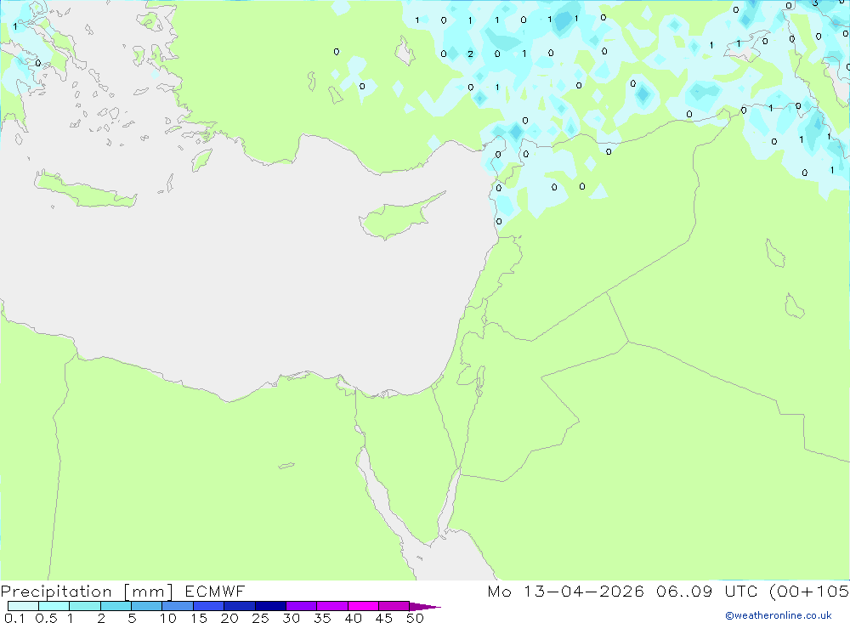Click the 25–30 mm legend color box
This screenshot has width=850, height=623.
[x=270, y=606]
